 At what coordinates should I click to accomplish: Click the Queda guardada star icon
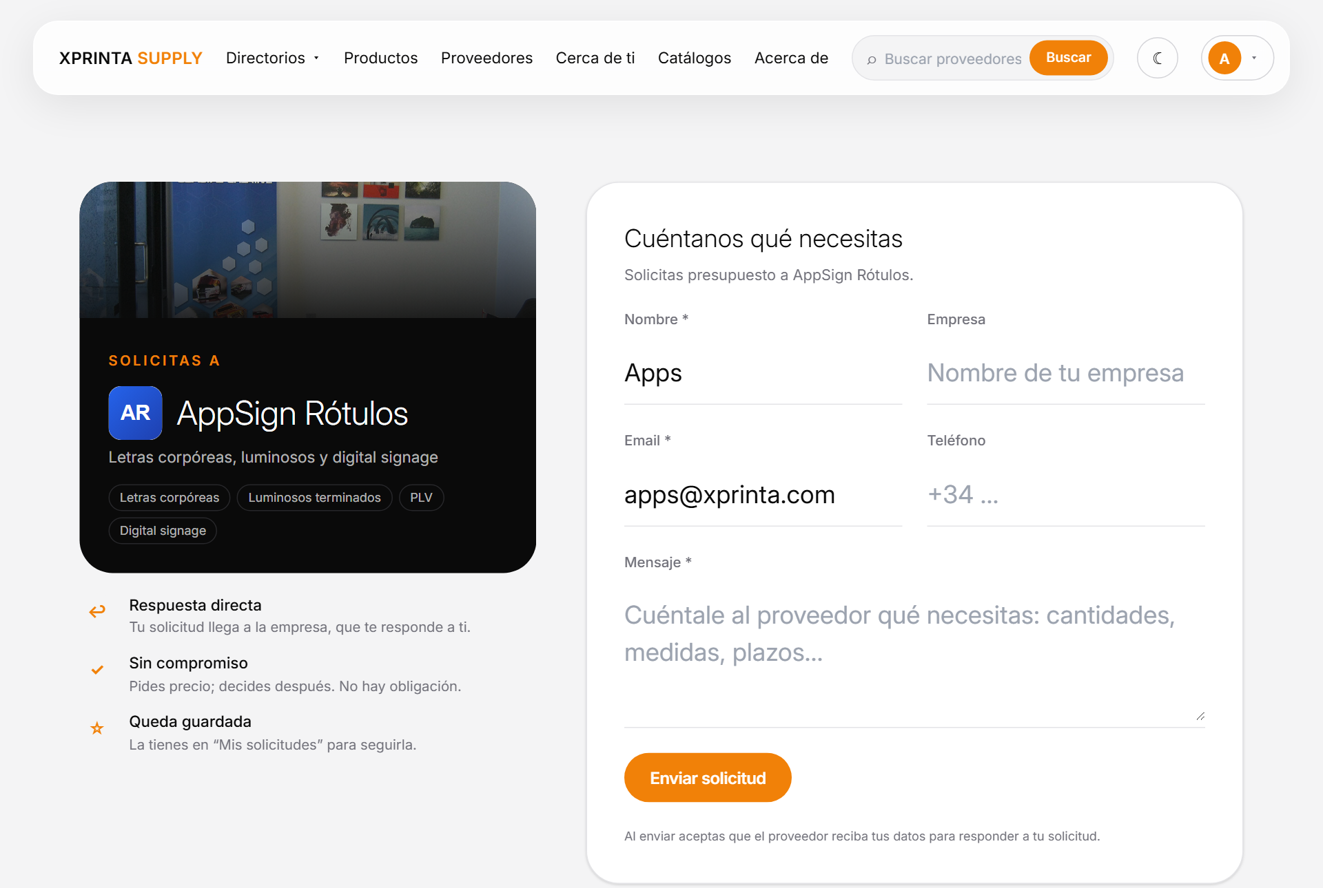coord(97,728)
